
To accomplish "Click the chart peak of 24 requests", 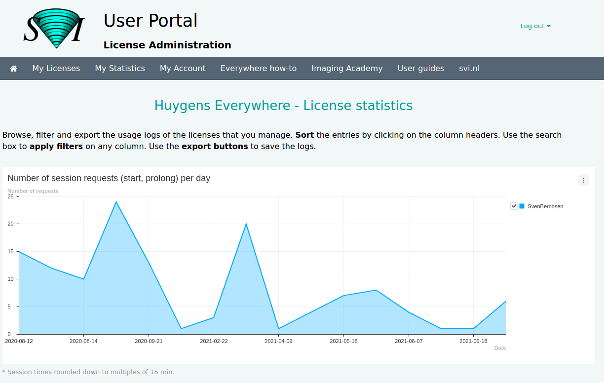I will [x=116, y=202].
